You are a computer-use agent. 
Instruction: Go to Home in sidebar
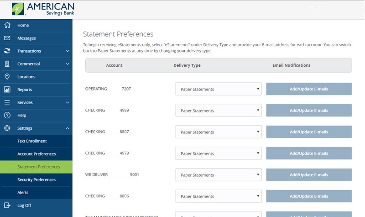pyautogui.click(x=36, y=25)
